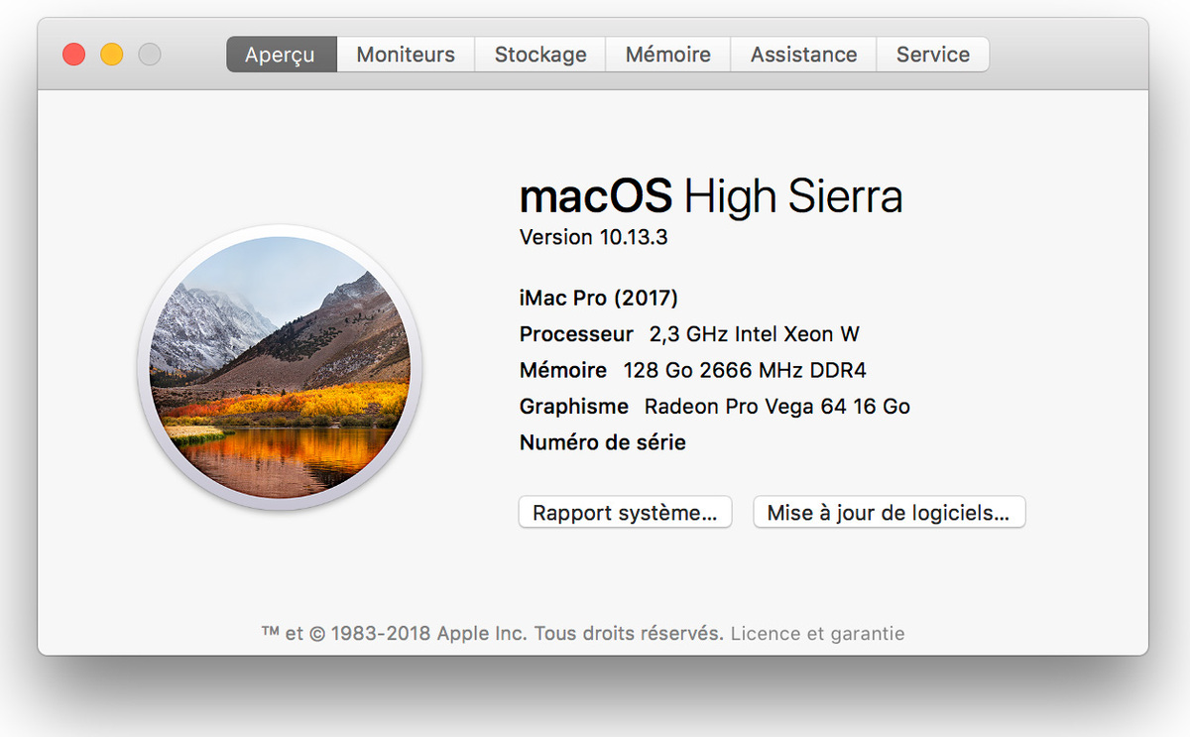1190x737 pixels.
Task: Click the Processeur 2,3 GHz Intel Xeon W line
Action: click(x=689, y=334)
